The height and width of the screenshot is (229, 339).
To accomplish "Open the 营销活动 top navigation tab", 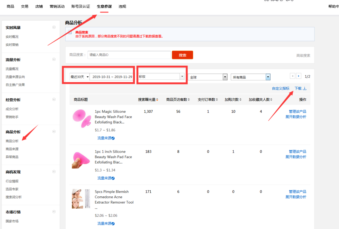I will coord(57,7).
